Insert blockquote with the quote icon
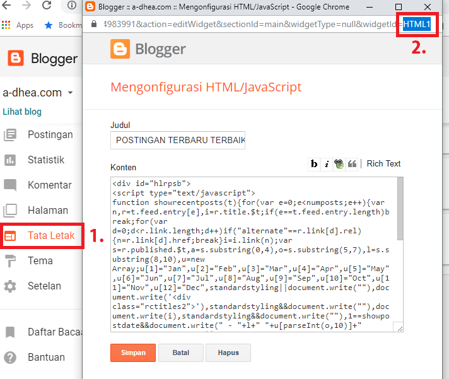 (352, 164)
